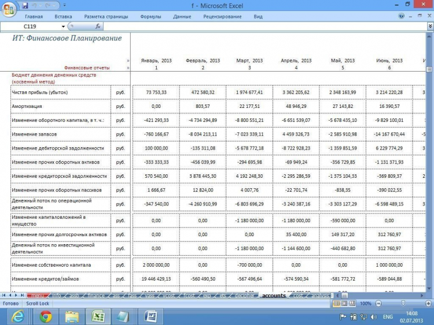
Task: Switch to Page Break Preview view icon
Action: click(x=352, y=303)
